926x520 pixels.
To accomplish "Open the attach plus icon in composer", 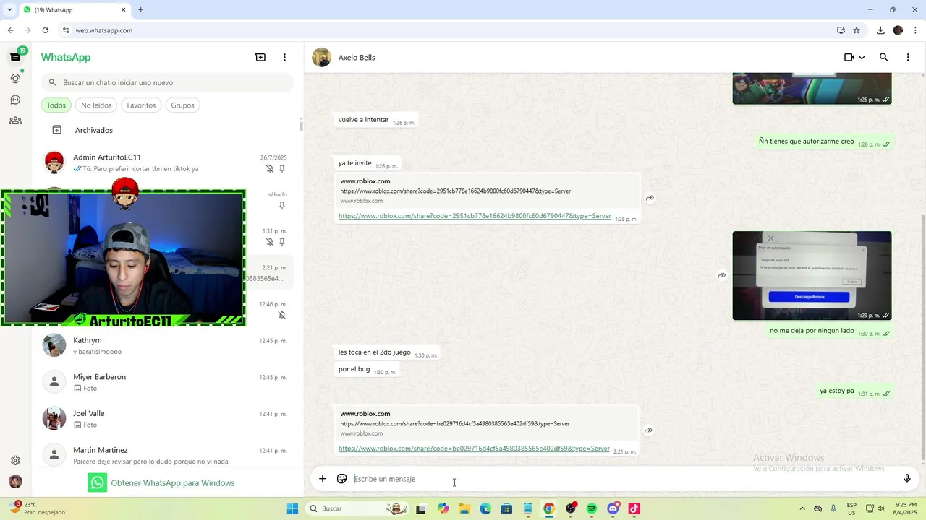I will click(323, 479).
